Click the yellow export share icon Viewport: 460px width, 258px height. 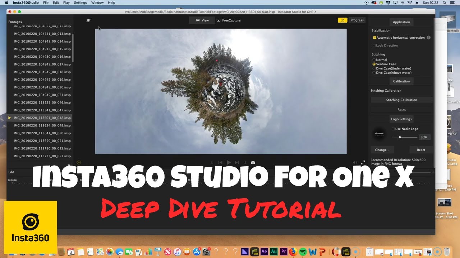coord(342,20)
